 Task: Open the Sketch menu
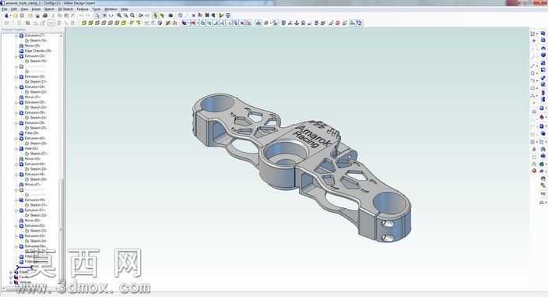[x=49, y=9]
